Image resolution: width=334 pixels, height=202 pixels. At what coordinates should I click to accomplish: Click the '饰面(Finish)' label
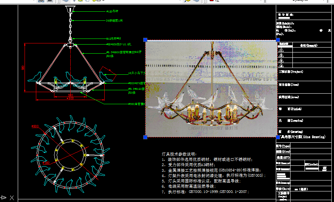point(290,109)
